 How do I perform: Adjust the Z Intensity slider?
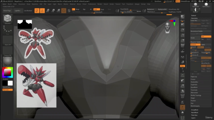coord(102,12)
